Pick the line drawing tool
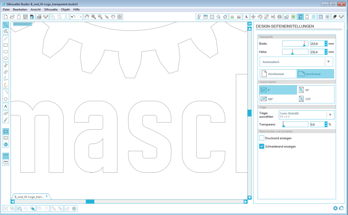 pos(6,38)
